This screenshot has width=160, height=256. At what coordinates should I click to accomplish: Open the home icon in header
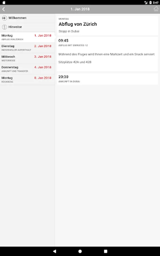(x=156, y=9)
